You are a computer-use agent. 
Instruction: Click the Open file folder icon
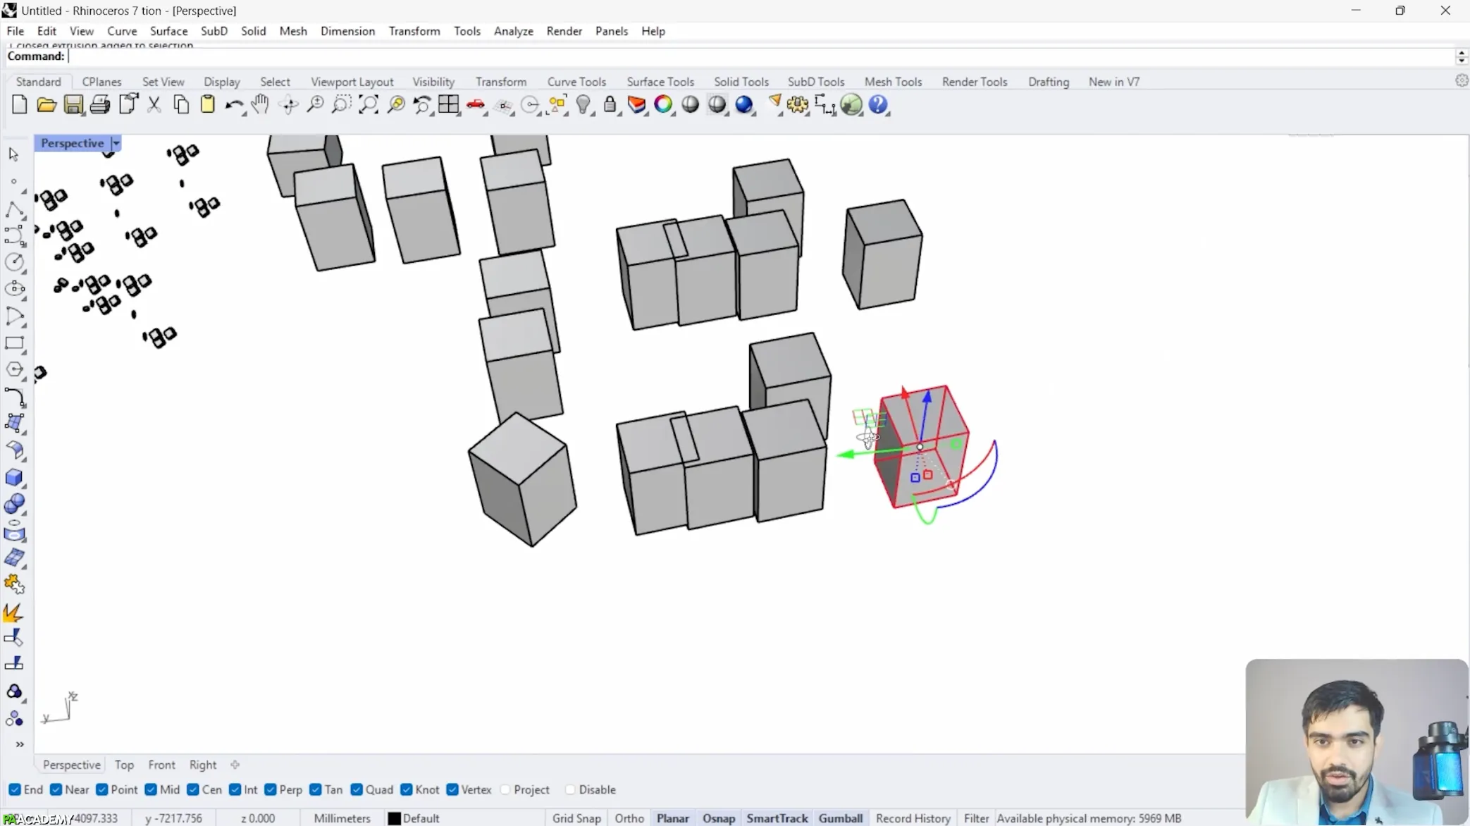point(47,105)
